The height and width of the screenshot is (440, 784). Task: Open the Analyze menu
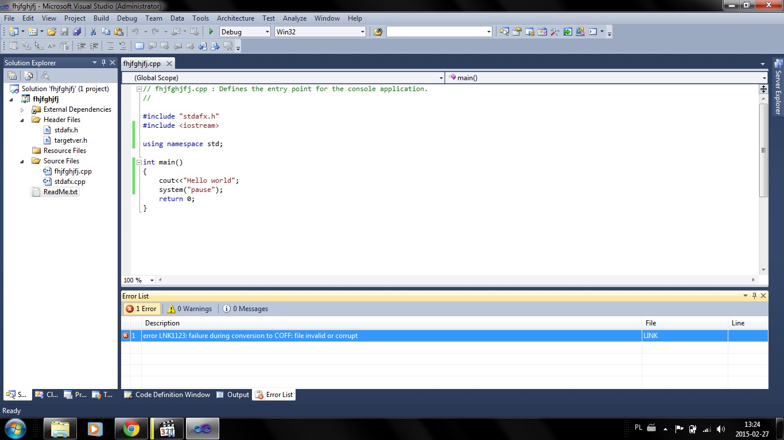tap(294, 18)
